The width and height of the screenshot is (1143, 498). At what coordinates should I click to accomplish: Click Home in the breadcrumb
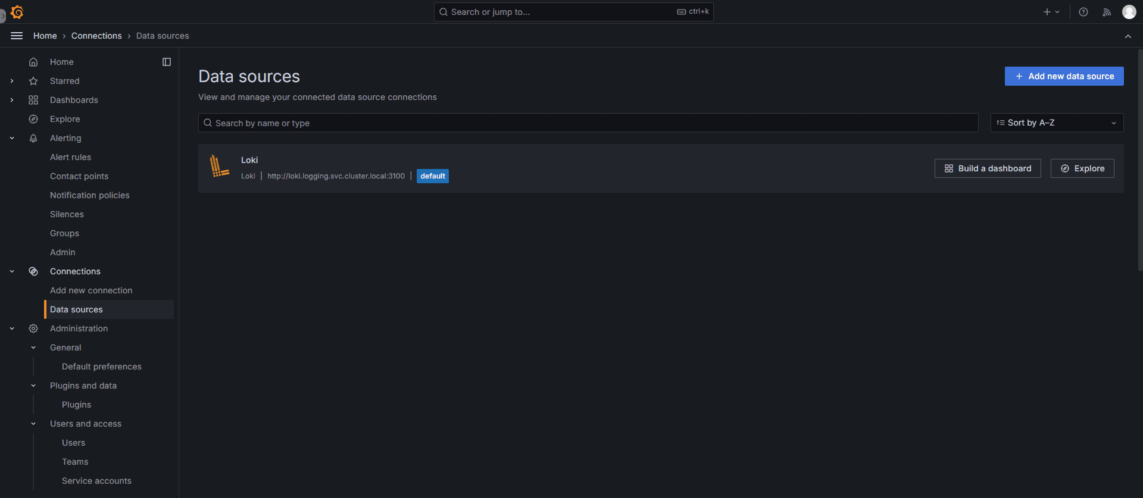(x=45, y=36)
